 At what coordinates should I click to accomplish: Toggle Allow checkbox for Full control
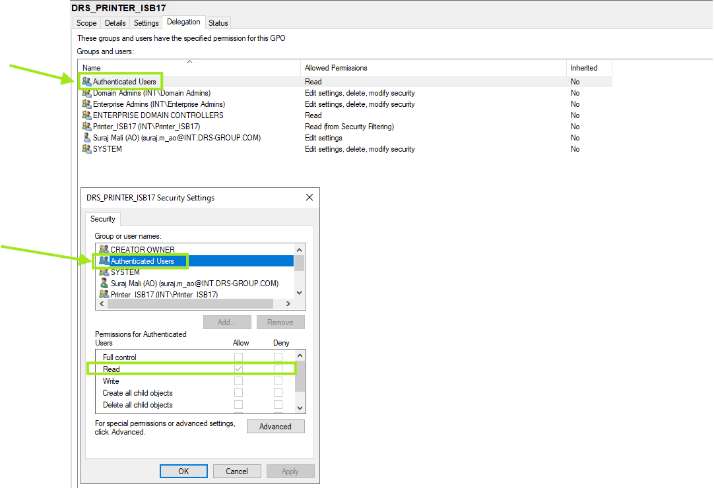coord(238,357)
